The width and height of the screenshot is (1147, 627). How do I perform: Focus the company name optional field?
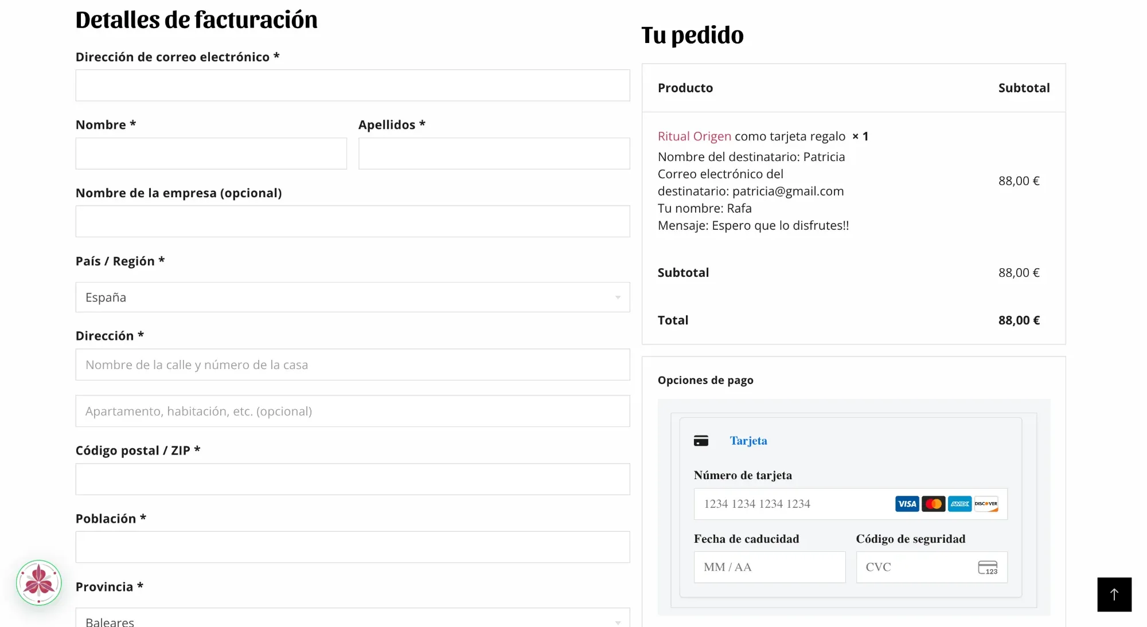[x=353, y=221]
